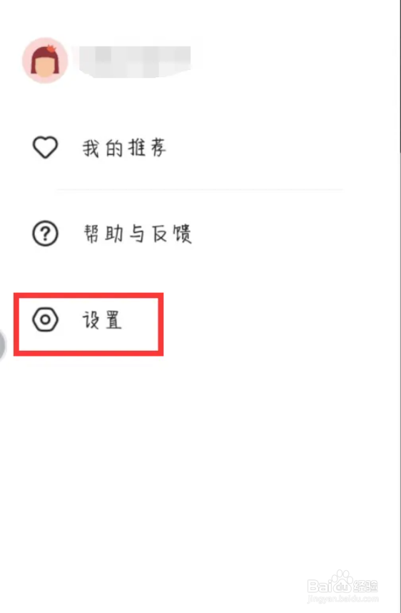The image size is (401, 613).
Task: Open the 设置 menu entry
Action: [x=102, y=320]
